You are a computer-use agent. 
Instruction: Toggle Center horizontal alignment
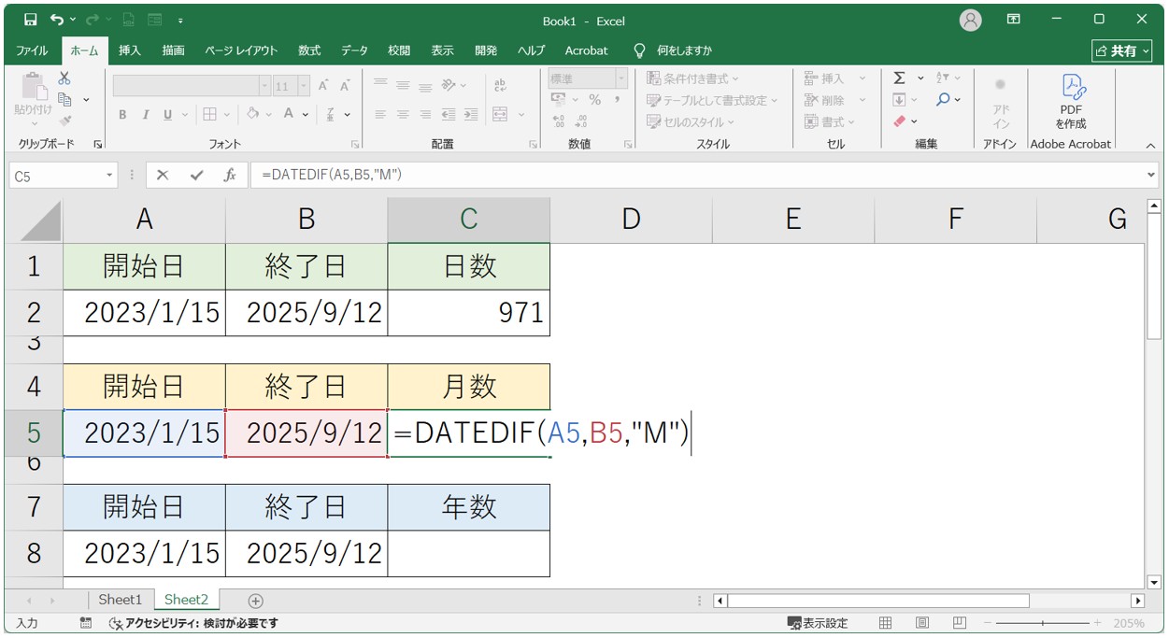click(x=403, y=115)
